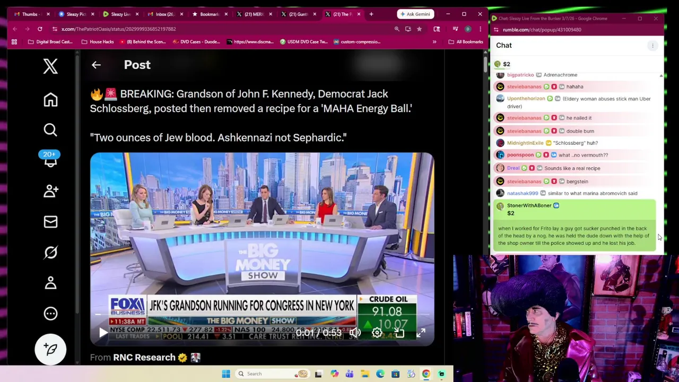This screenshot has width=679, height=382.
Task: Open Profile icon in X sidebar
Action: pyautogui.click(x=50, y=283)
